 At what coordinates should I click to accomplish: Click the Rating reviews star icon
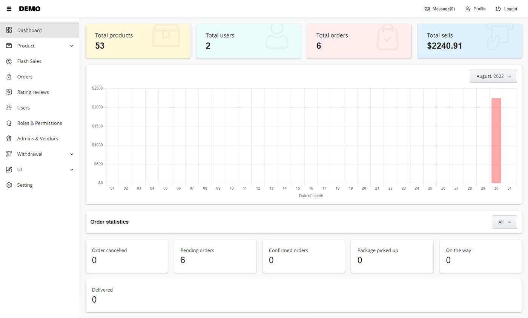pos(9,92)
